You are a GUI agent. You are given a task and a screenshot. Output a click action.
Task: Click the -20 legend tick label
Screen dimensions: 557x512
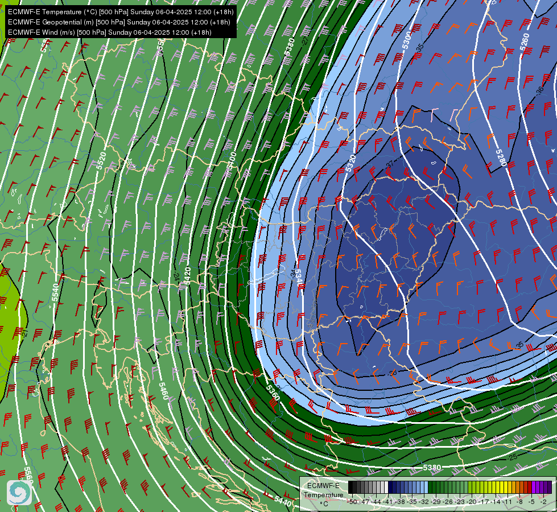tap(472, 502)
